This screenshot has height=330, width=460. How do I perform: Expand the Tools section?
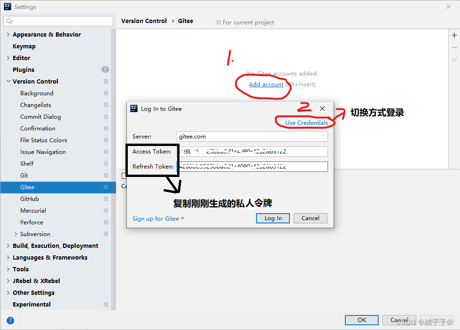[x=8, y=269]
